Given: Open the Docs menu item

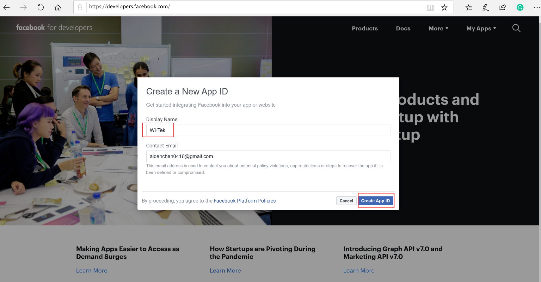Looking at the screenshot, I should (x=403, y=28).
